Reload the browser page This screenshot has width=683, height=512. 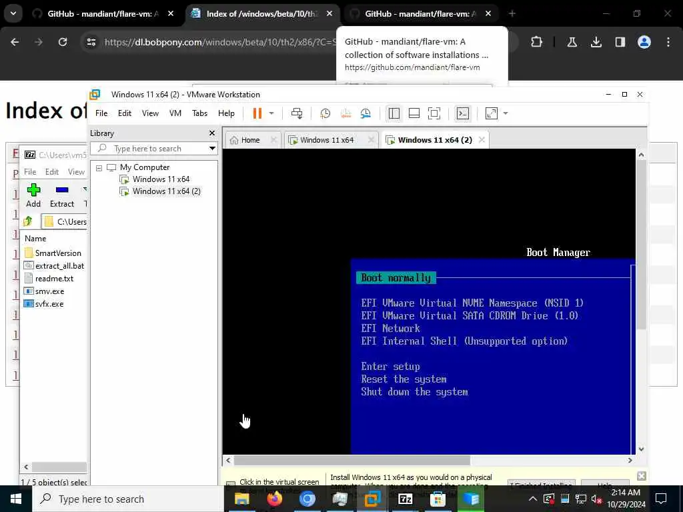[x=63, y=42]
